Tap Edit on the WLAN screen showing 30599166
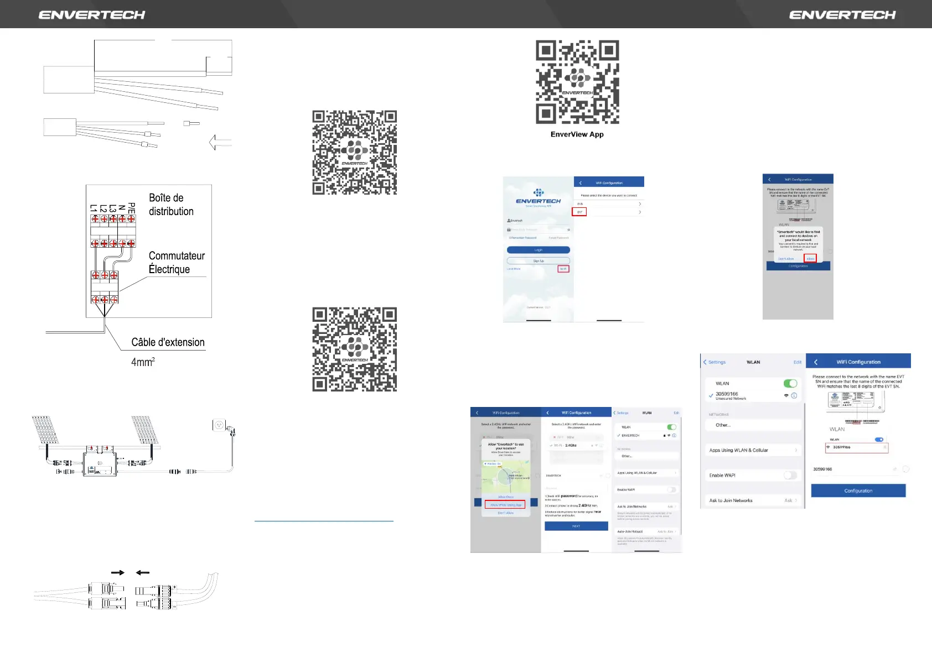This screenshot has height=658, width=932. pyautogui.click(x=798, y=362)
